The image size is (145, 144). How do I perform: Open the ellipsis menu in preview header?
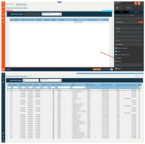coord(142,76)
